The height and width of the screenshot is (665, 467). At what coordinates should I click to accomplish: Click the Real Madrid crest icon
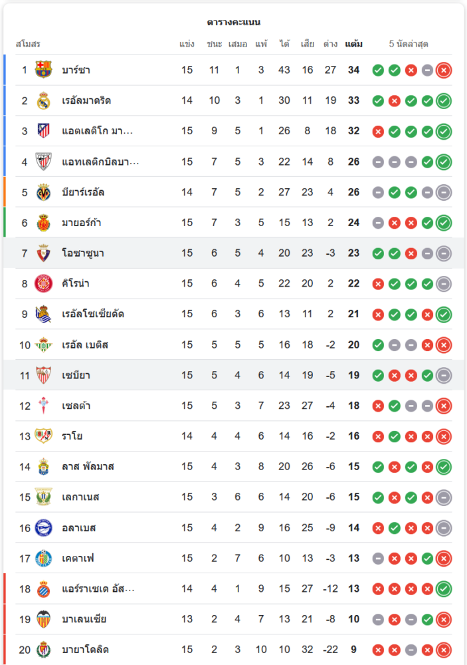(44, 100)
